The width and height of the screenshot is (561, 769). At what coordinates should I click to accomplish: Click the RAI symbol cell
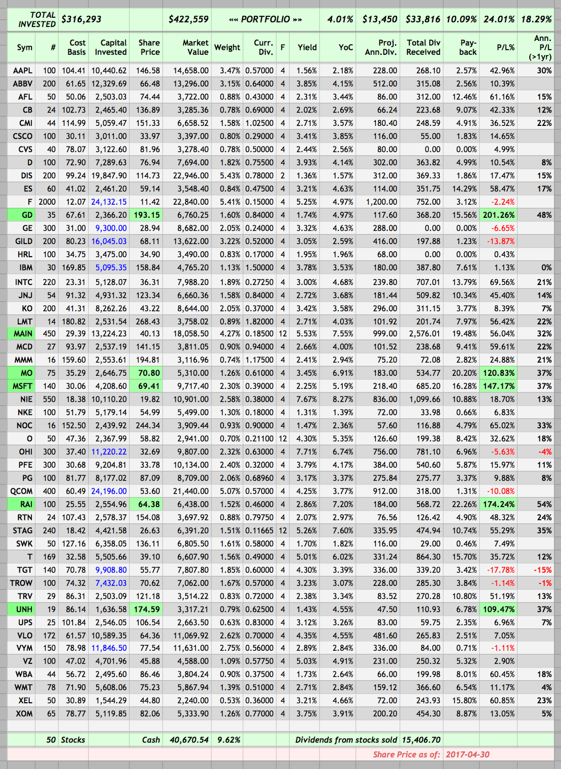(22, 504)
